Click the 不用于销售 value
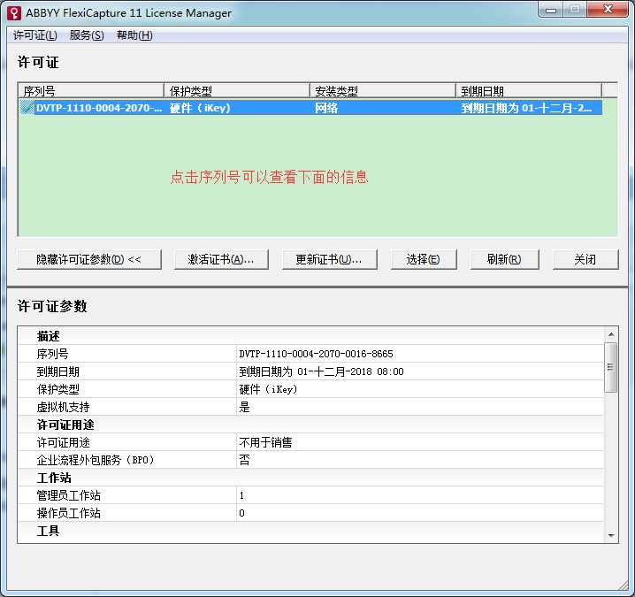This screenshot has height=597, width=635. tap(265, 443)
